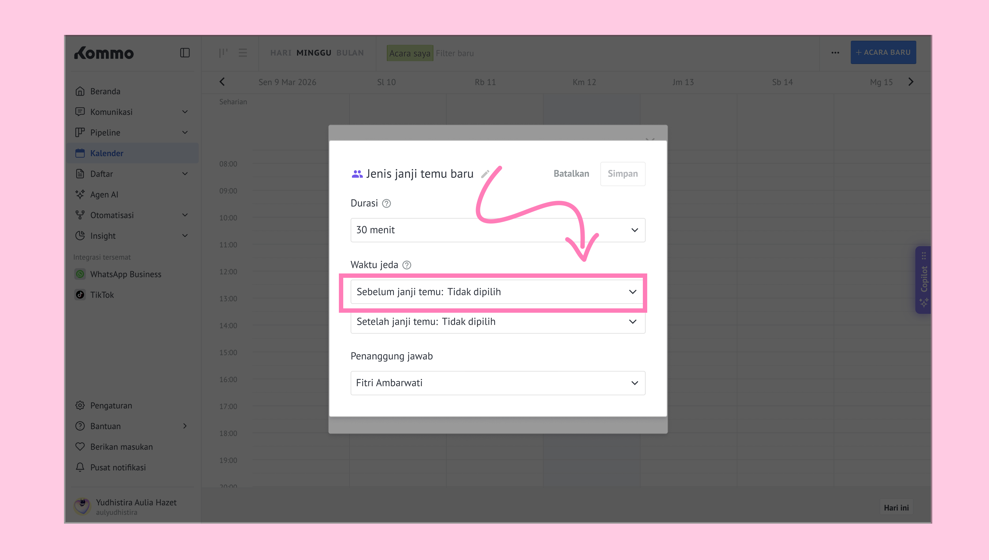This screenshot has height=560, width=989.
Task: Open WhatsApp Business integration
Action: (x=125, y=274)
